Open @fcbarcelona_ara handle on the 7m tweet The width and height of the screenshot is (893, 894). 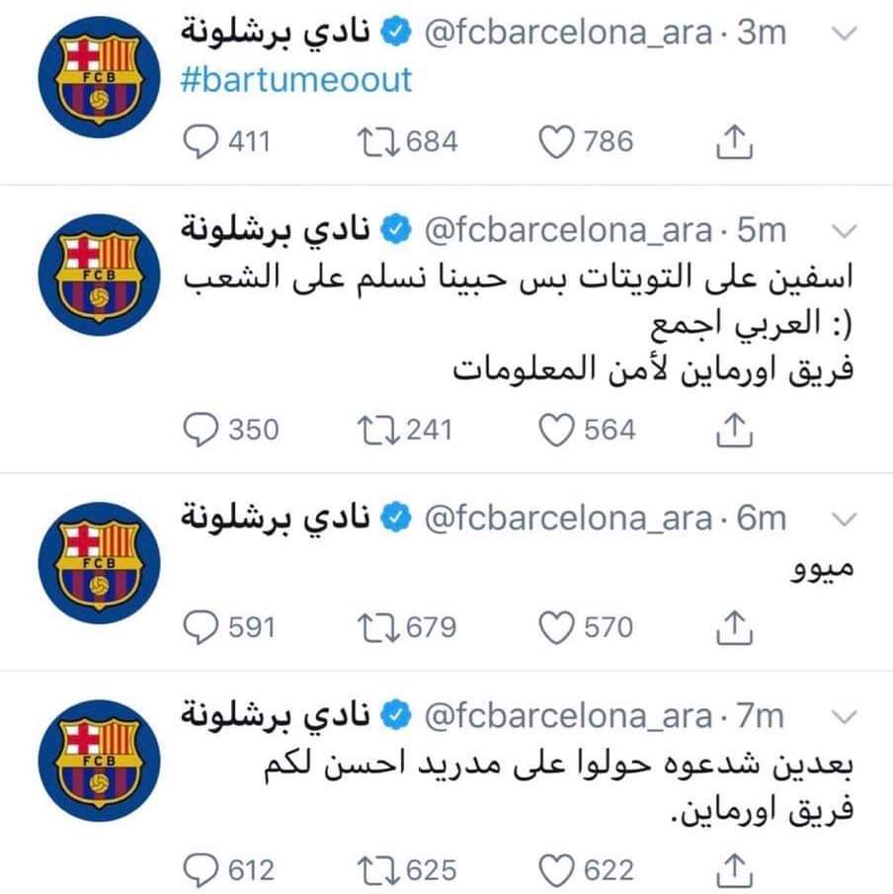(569, 716)
